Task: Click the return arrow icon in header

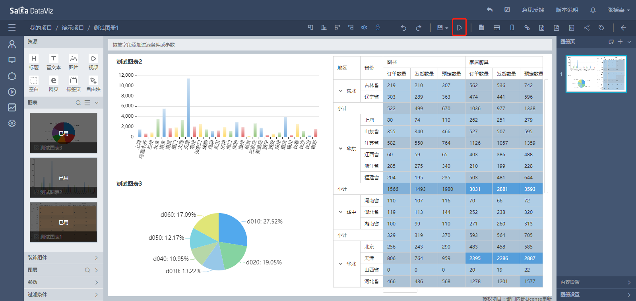Action: click(490, 10)
